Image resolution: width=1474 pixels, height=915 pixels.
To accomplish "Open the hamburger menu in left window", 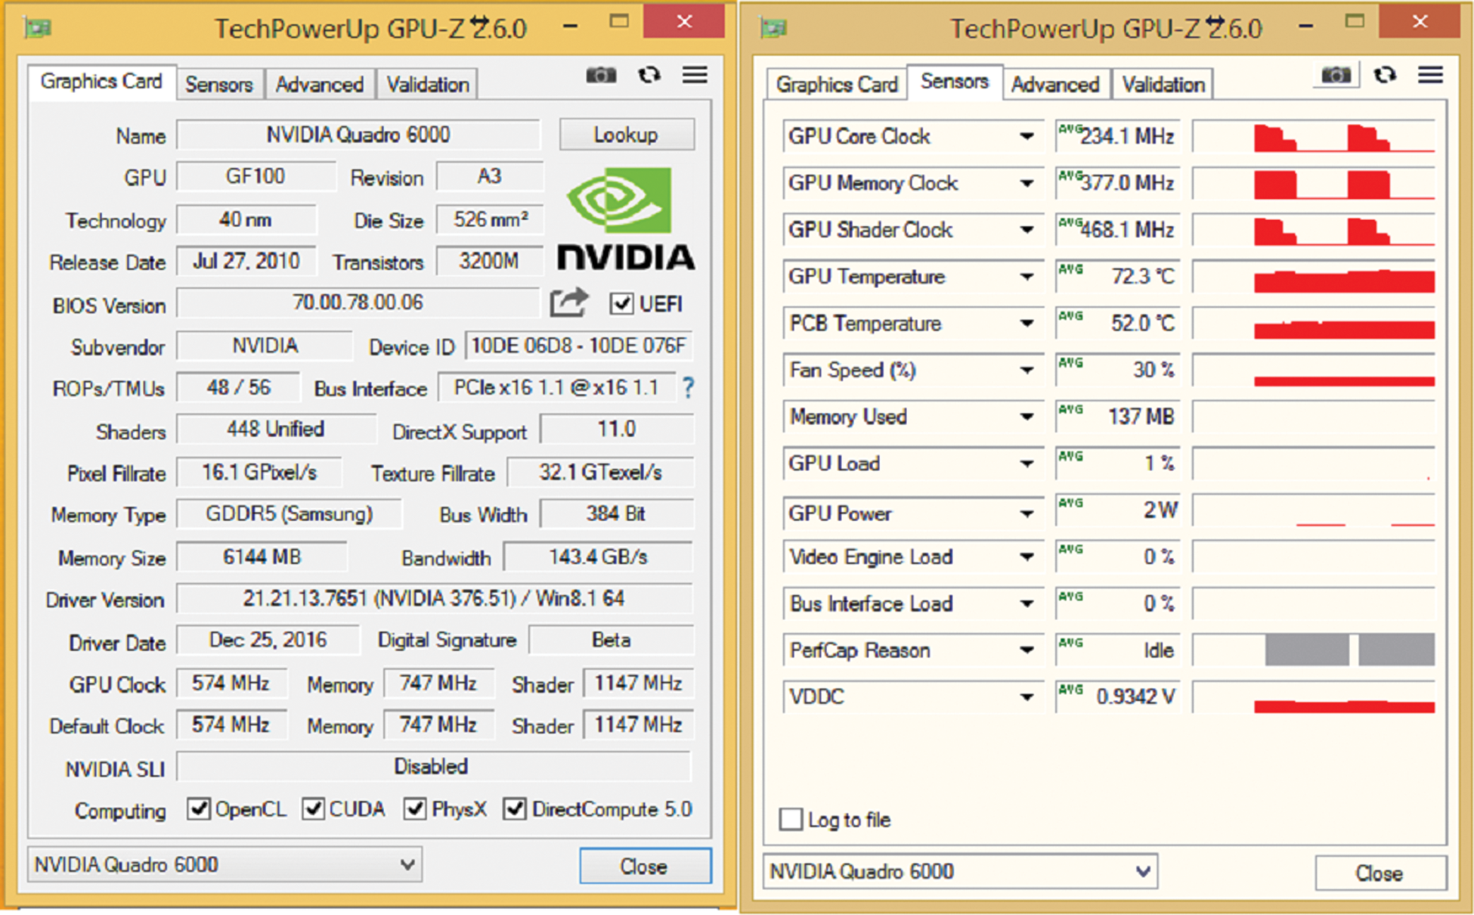I will click(x=695, y=76).
